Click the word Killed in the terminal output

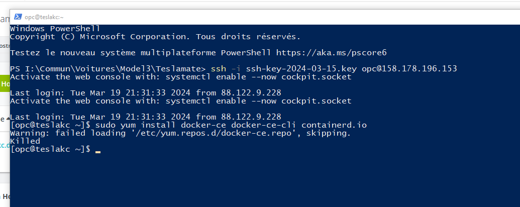click(x=25, y=141)
